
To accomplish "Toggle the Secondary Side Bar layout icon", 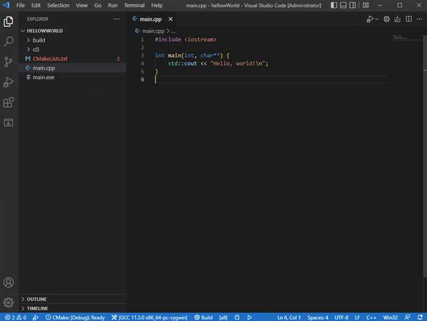I will [x=352, y=5].
